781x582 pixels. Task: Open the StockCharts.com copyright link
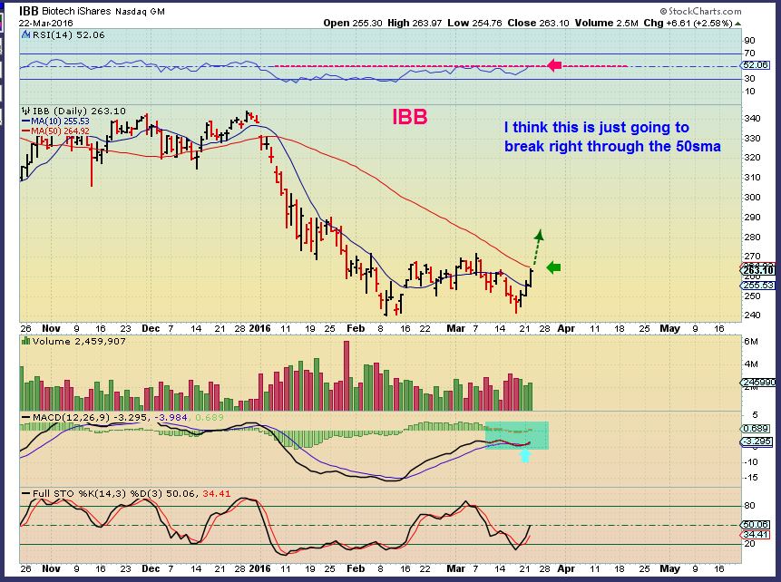click(701, 11)
